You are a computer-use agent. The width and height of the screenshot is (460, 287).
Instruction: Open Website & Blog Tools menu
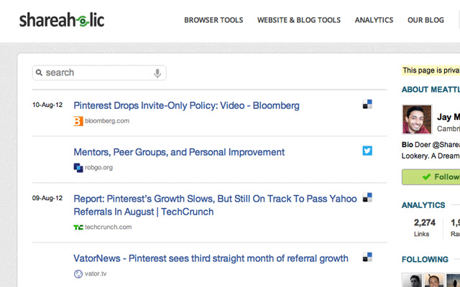[298, 20]
